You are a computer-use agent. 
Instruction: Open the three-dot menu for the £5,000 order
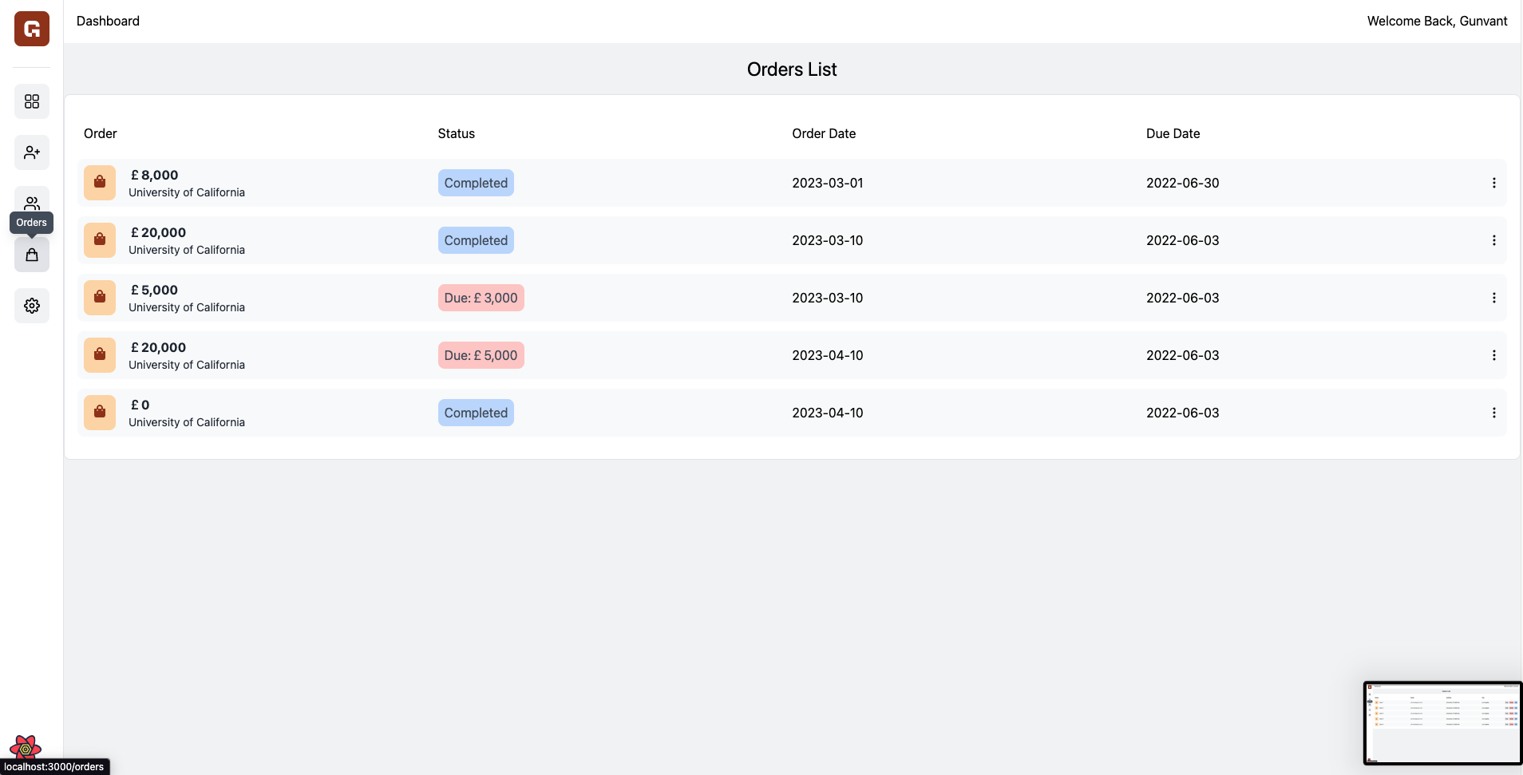click(x=1494, y=298)
